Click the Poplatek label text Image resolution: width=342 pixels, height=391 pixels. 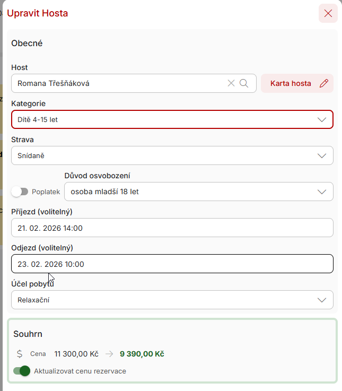(x=46, y=192)
